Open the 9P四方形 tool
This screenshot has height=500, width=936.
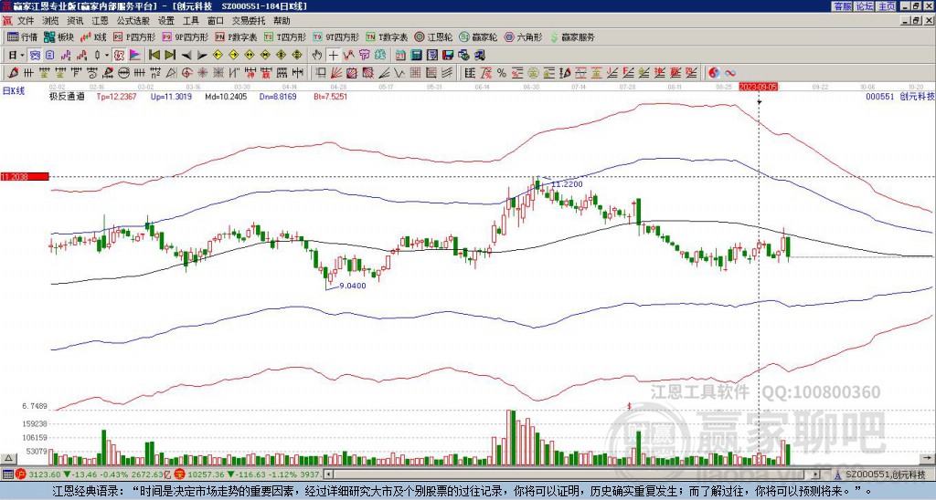tap(186, 36)
